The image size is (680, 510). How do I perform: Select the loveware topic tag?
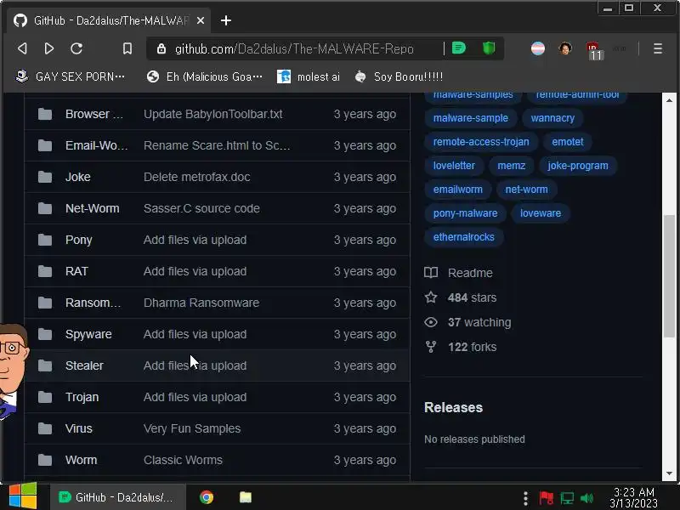[x=541, y=213]
